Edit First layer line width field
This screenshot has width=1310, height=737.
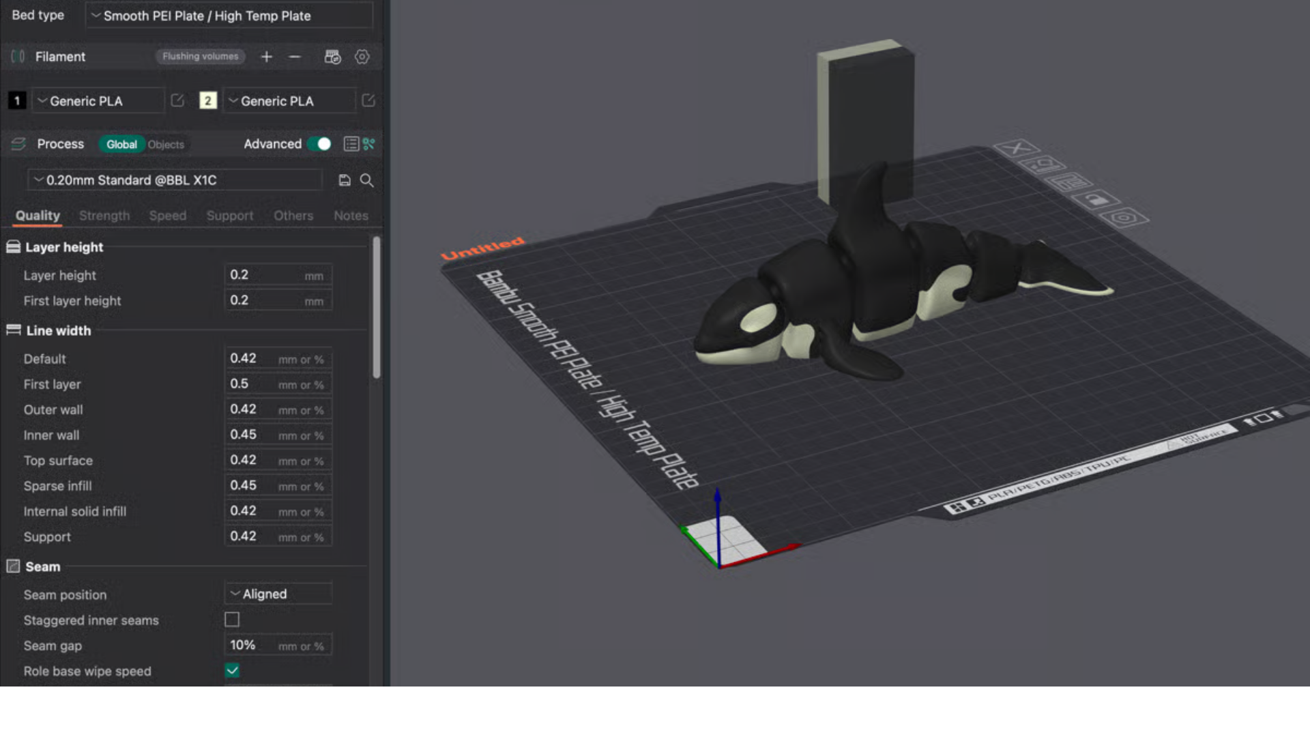278,384
